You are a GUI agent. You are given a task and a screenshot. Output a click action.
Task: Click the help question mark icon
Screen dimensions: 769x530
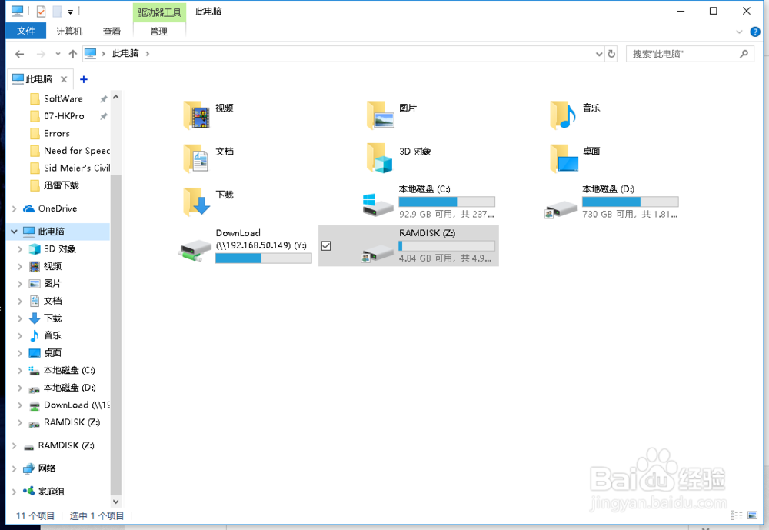point(755,32)
